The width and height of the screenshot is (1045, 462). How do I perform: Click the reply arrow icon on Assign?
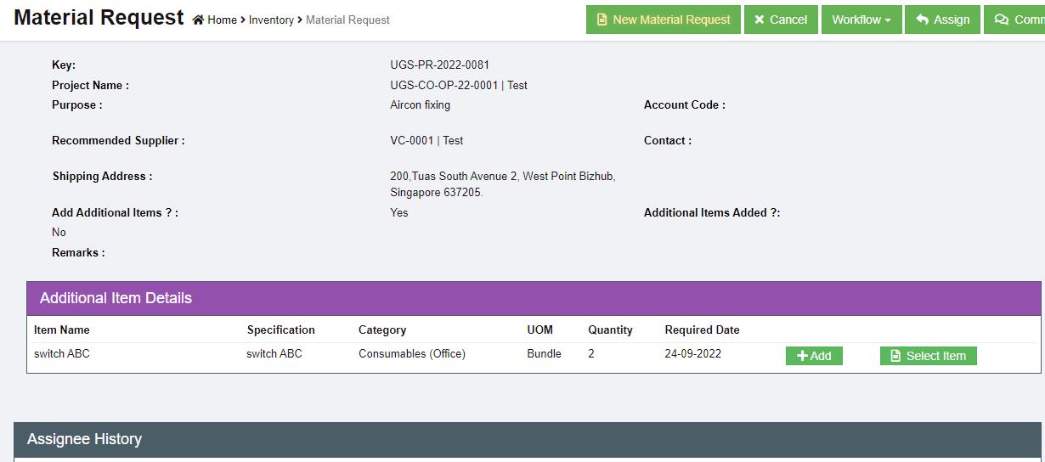pos(922,20)
